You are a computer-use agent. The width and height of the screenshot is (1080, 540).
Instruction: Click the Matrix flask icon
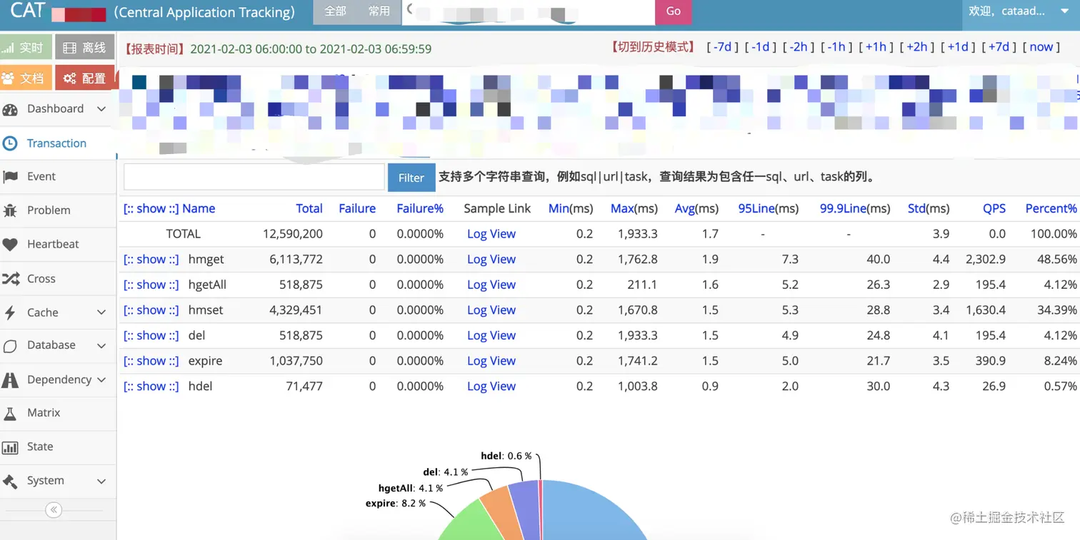click(x=10, y=413)
